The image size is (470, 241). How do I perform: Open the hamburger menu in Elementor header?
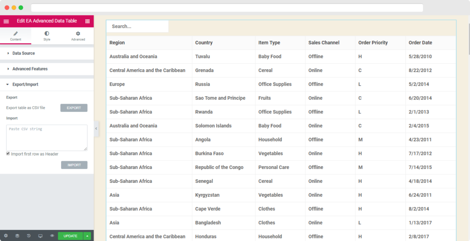coord(6,21)
